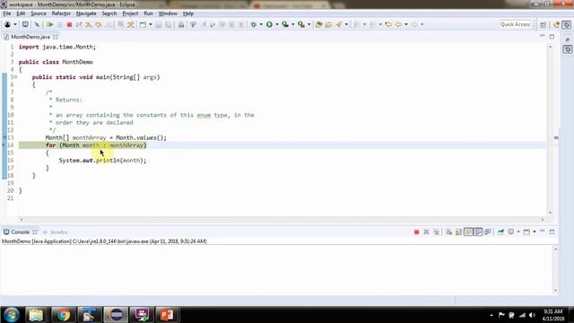Click Month.values() call on line 13

click(141, 137)
